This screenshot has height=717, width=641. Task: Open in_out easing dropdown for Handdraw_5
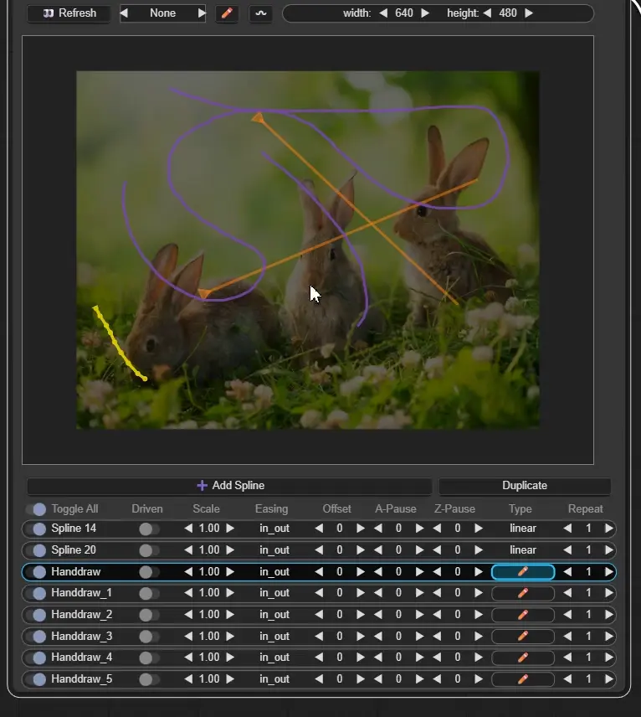[x=274, y=679]
